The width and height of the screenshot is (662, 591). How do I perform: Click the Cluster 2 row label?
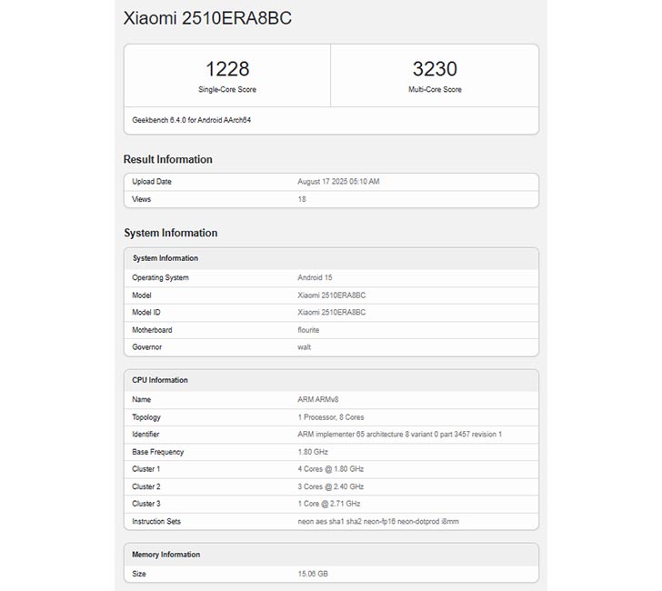click(146, 486)
